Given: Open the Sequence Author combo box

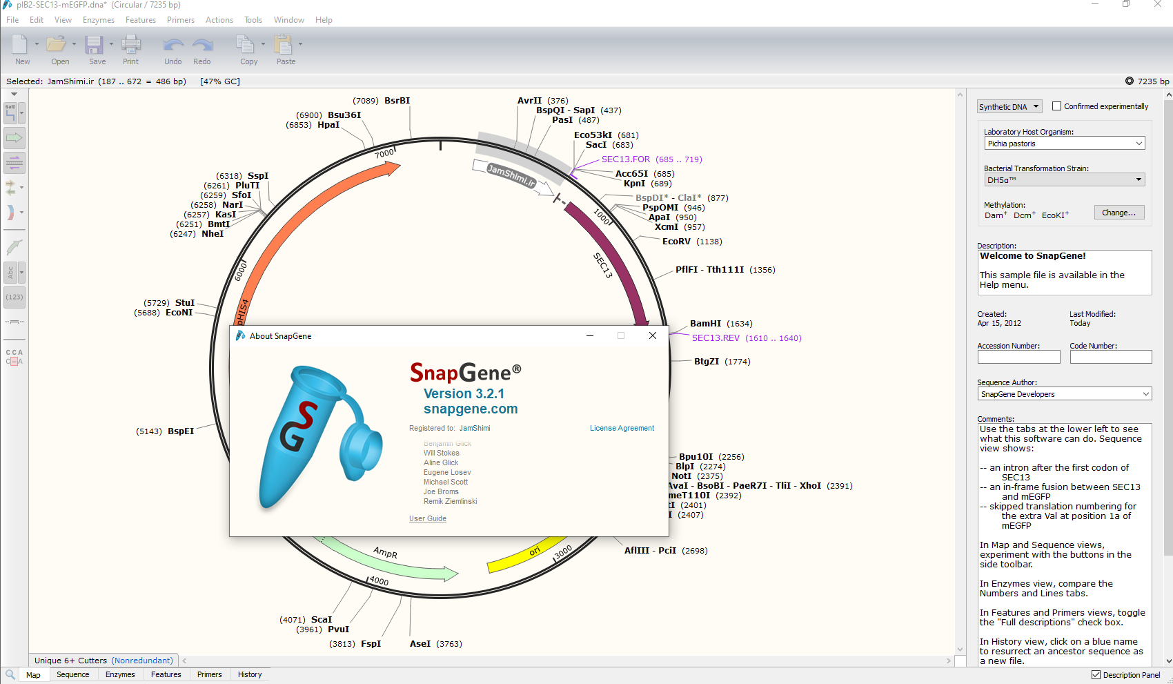Looking at the screenshot, I should [x=1065, y=394].
